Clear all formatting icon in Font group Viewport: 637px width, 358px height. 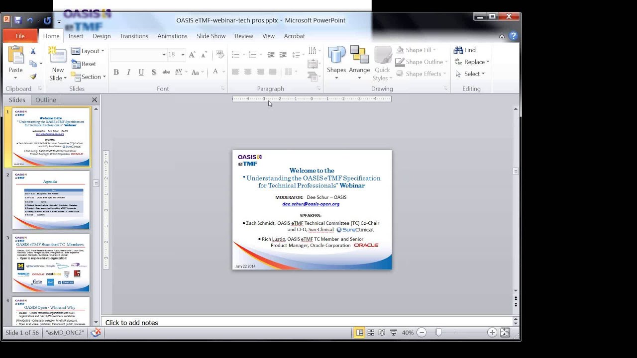point(219,55)
